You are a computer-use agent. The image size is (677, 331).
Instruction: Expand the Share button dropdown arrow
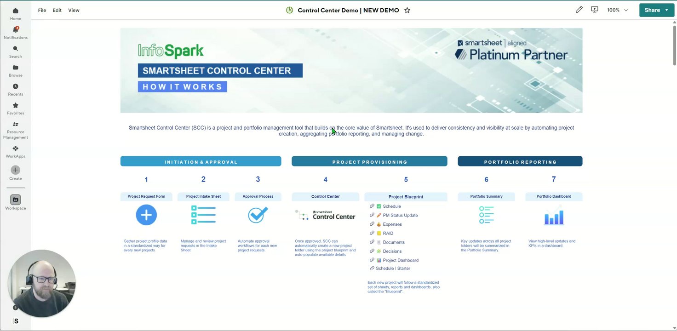point(666,10)
